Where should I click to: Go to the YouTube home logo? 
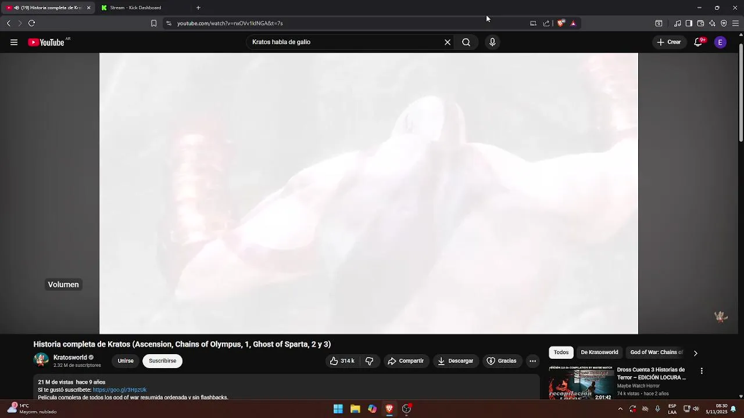click(46, 42)
